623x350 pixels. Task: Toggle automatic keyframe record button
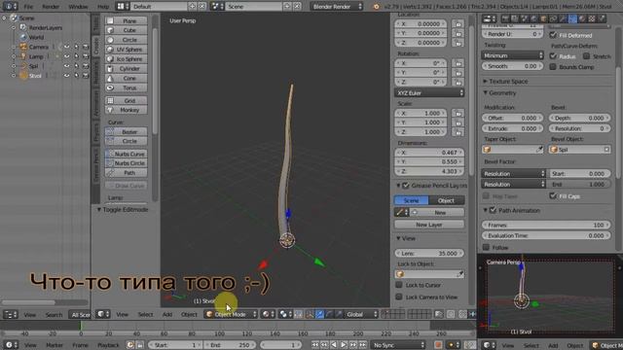click(438, 345)
